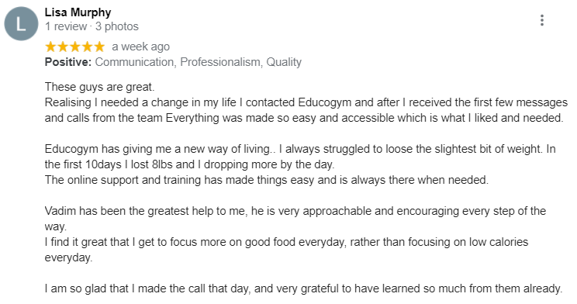The width and height of the screenshot is (577, 304).
Task: Click the third gold rating star
Action: (75, 47)
